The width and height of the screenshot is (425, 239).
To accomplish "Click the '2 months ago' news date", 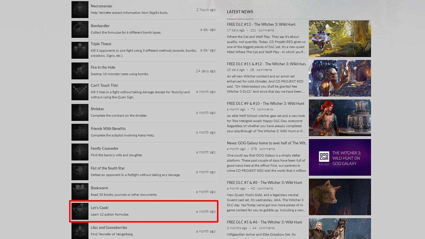I will [237, 228].
